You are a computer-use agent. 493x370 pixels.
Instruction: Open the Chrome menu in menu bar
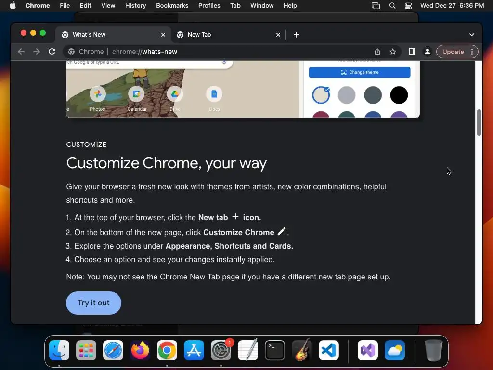tap(38, 6)
